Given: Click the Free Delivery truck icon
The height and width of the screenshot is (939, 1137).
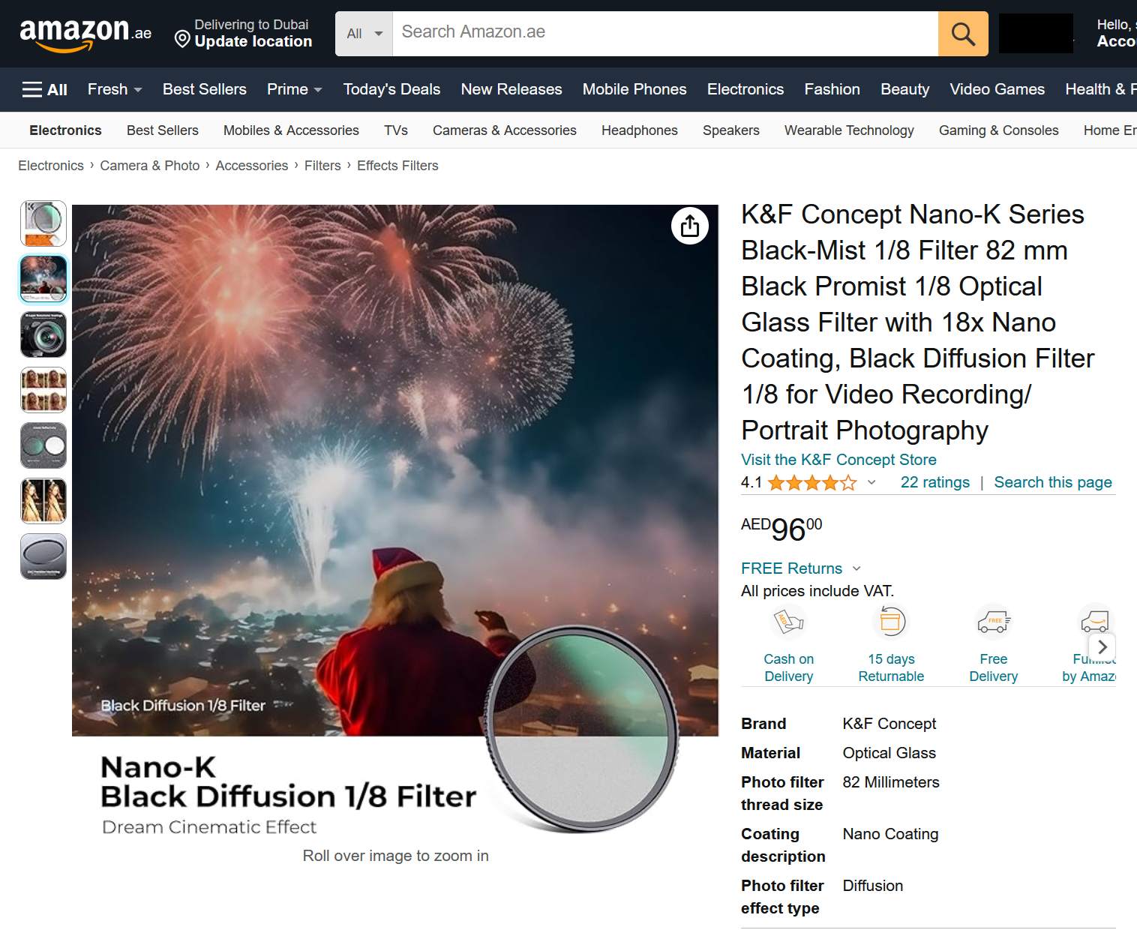Looking at the screenshot, I should (x=994, y=622).
